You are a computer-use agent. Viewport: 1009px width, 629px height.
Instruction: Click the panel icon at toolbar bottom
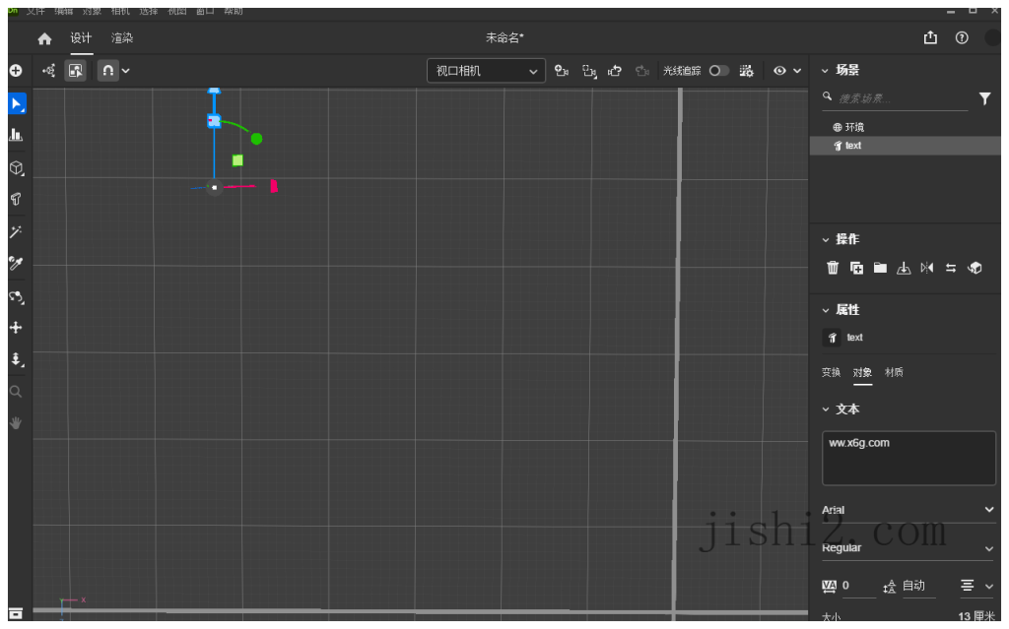[x=16, y=613]
